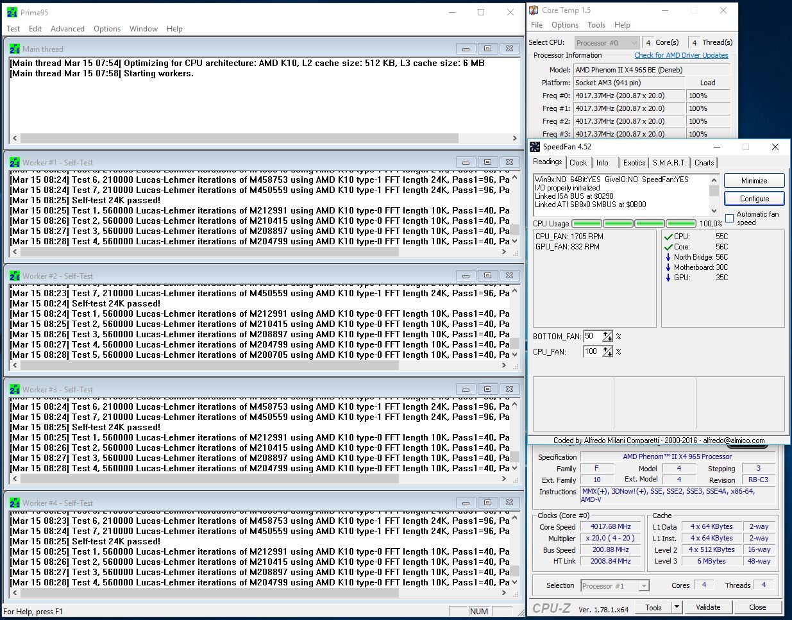
Task: Click the NUM indicator in Prime95 status bar
Action: [479, 611]
